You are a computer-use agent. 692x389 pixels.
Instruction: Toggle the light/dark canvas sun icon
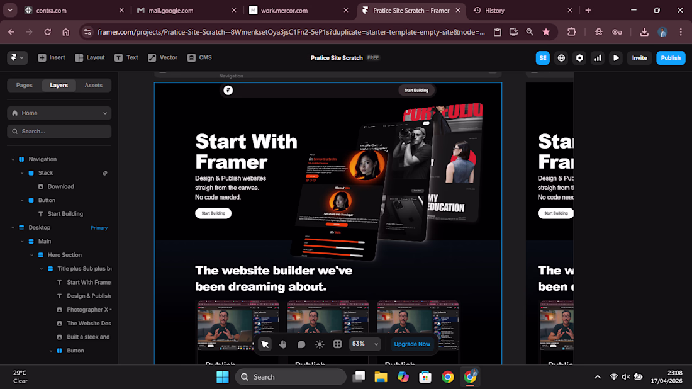click(320, 344)
